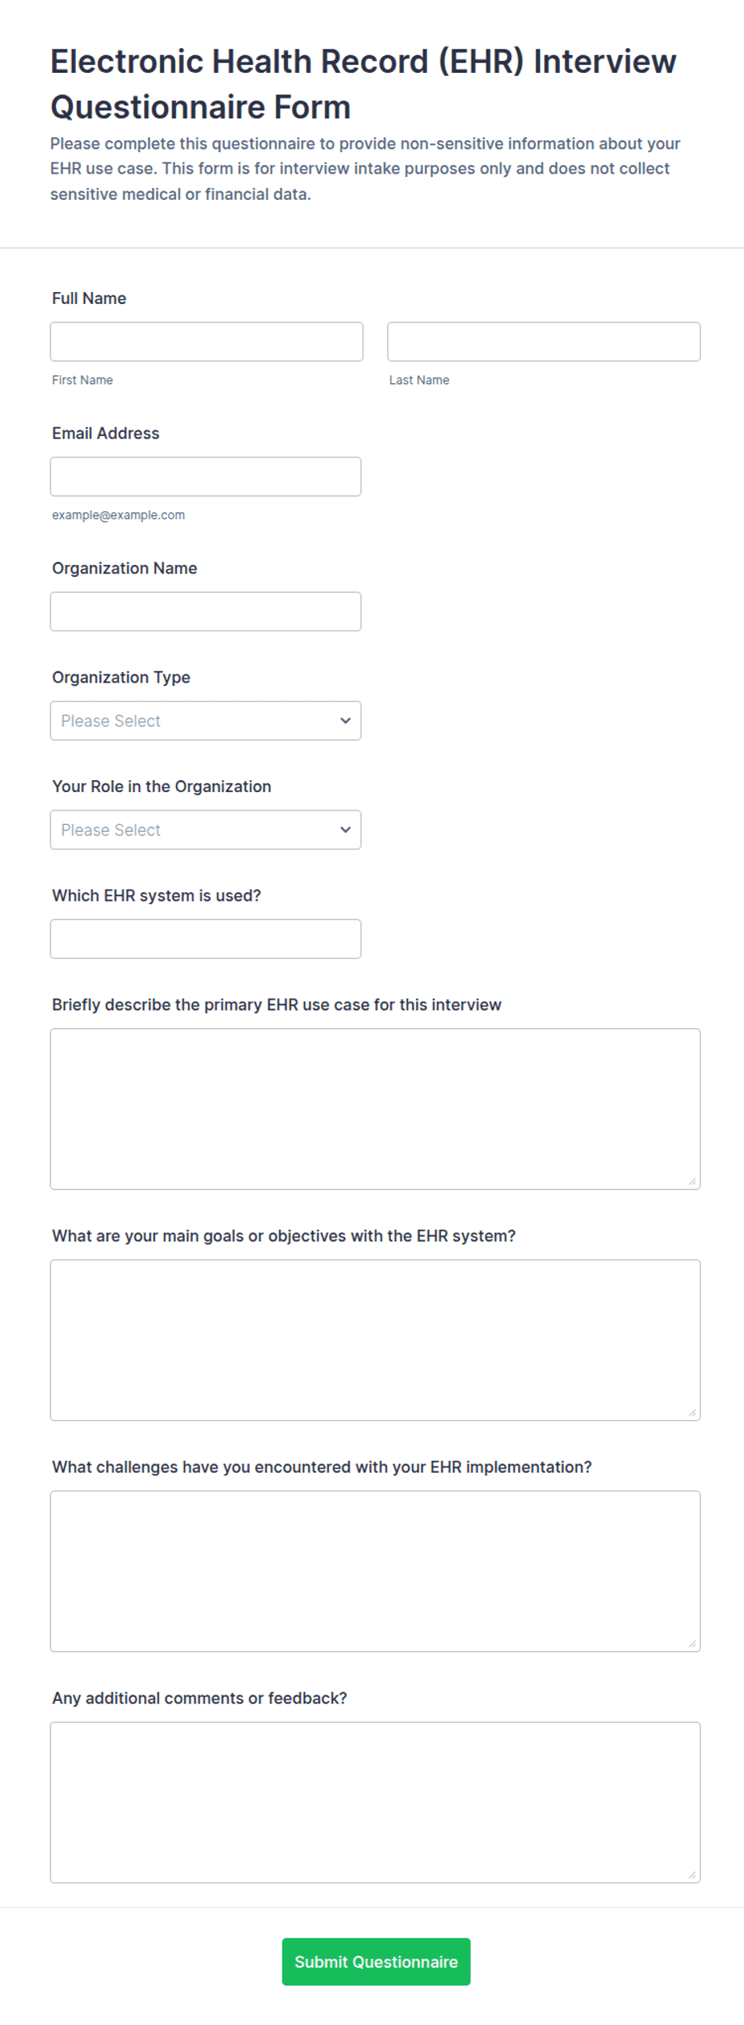Click the chevron arrow in Role dropdown
The image size is (744, 2025).
coord(346,830)
